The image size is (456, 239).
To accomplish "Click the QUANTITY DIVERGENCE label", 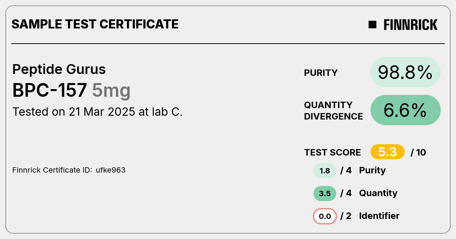I will pos(333,110).
